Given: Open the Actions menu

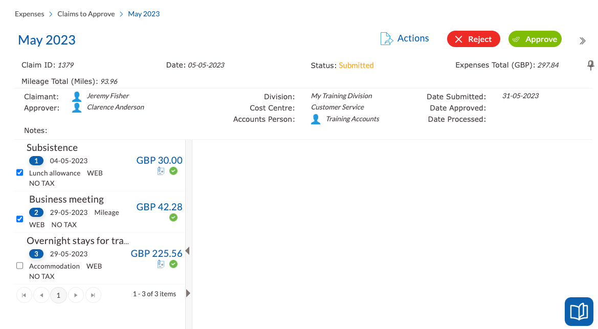Looking at the screenshot, I should coord(413,38).
